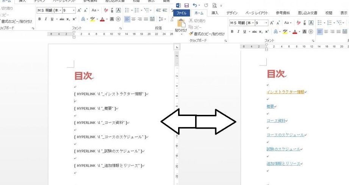Switch to ページ レイアウト tab in right window
The image size is (349, 185).
(257, 13)
